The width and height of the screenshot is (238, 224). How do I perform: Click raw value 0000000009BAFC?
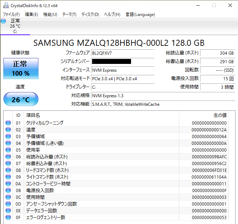click(x=209, y=157)
